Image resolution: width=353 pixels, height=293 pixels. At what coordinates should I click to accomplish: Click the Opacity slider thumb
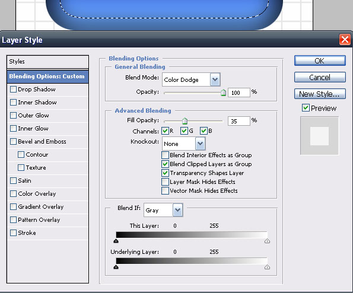[223, 93]
